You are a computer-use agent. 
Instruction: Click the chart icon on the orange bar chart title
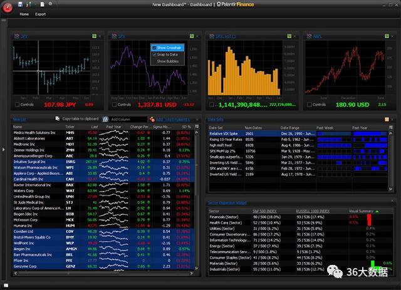pyautogui.click(x=212, y=36)
